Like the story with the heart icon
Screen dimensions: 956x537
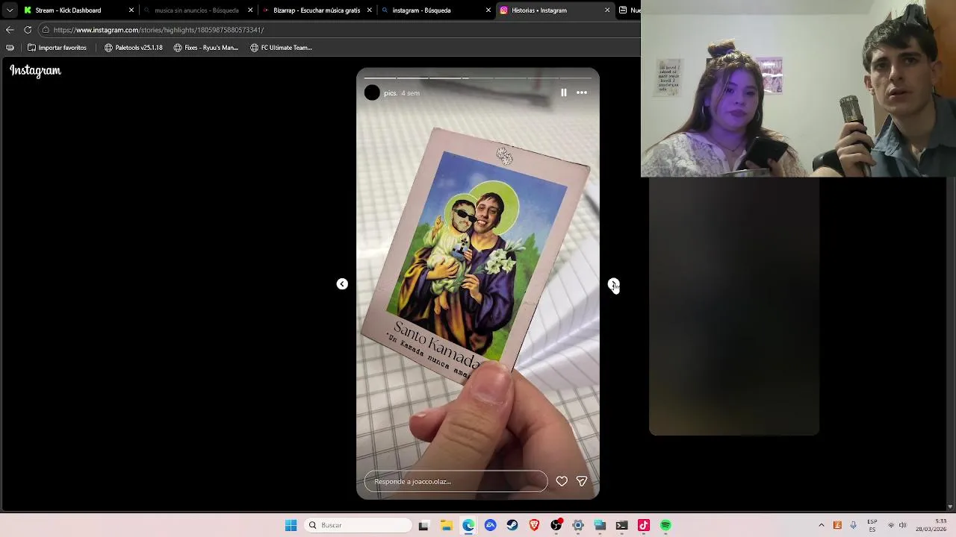click(562, 482)
